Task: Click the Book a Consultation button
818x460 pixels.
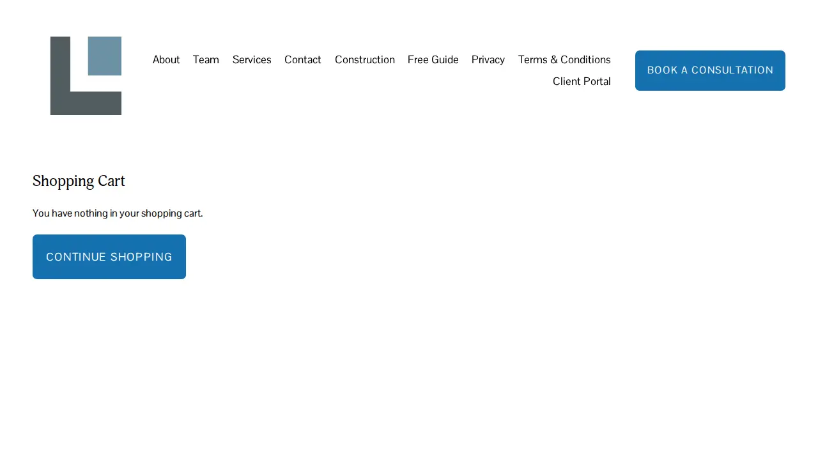Action: click(710, 70)
